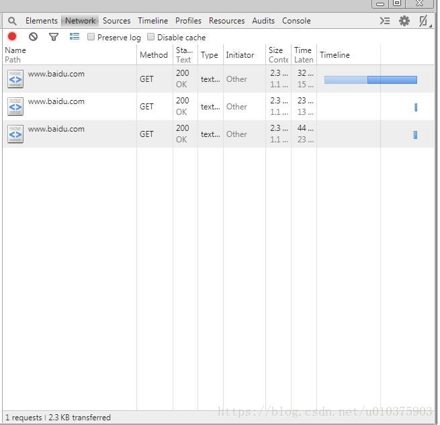Open the Timeline tab
440x425 pixels.
pyautogui.click(x=153, y=21)
